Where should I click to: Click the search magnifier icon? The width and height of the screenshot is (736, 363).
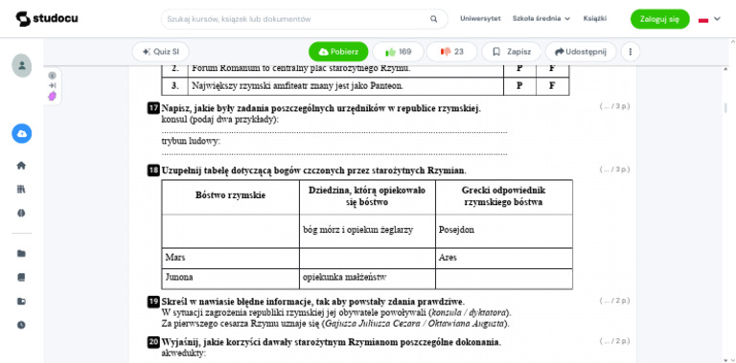(x=433, y=19)
